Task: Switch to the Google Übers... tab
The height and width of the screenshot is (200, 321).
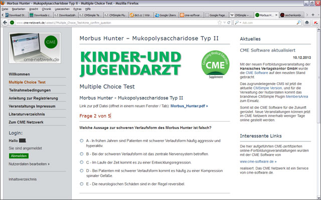Action: click(167, 15)
